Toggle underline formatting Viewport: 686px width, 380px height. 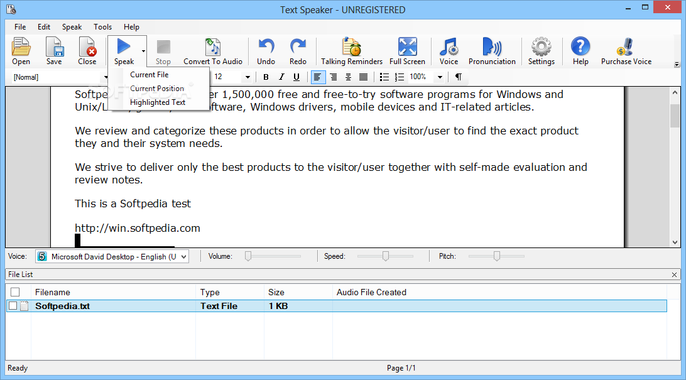(x=297, y=77)
